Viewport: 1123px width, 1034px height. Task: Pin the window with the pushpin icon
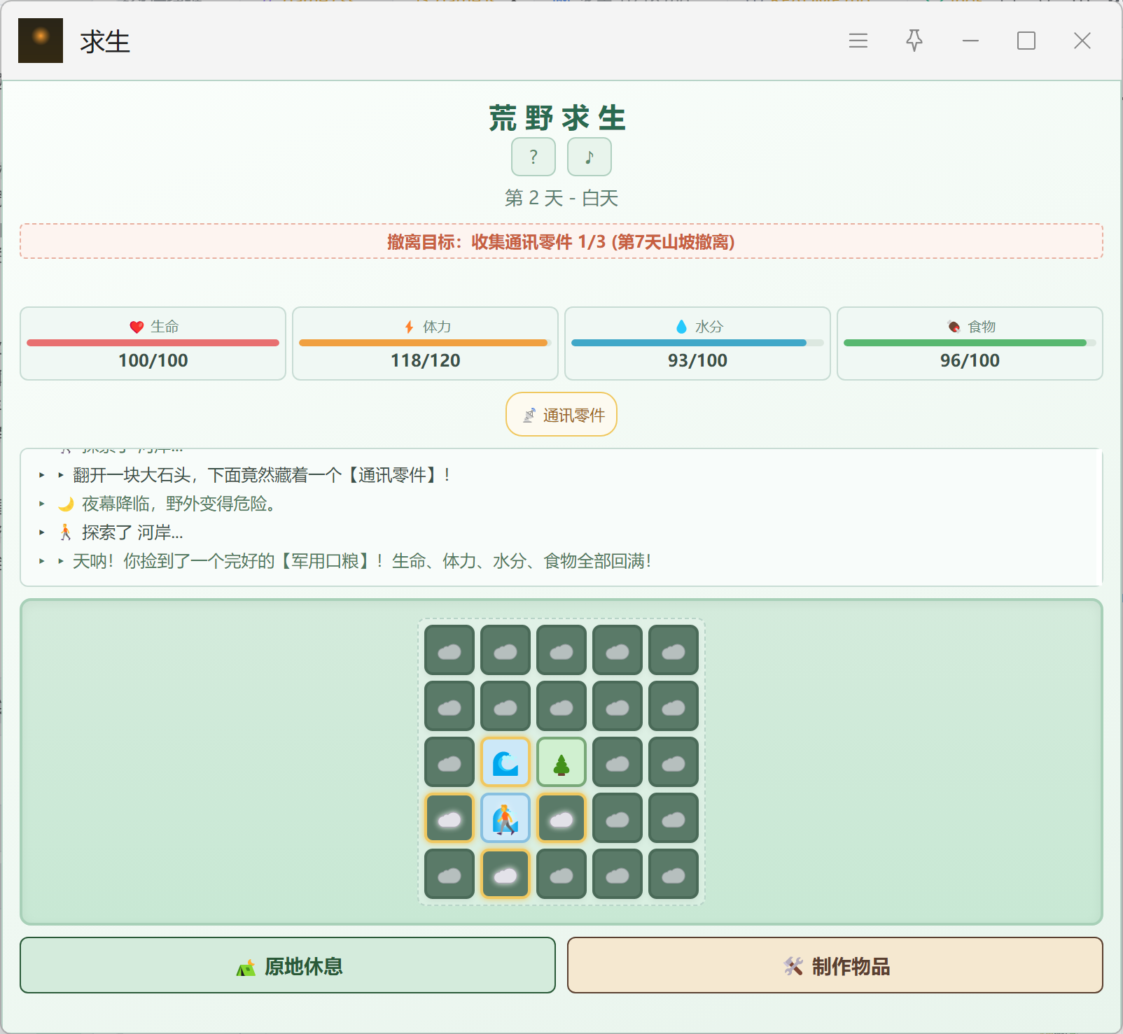pos(914,41)
